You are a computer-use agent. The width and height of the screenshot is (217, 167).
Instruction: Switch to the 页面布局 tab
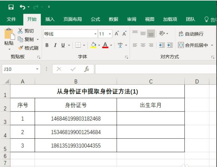(x=72, y=19)
